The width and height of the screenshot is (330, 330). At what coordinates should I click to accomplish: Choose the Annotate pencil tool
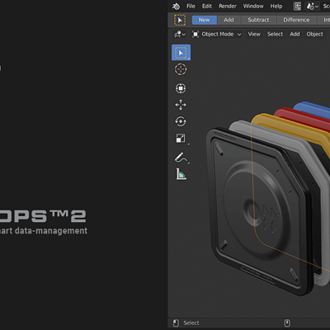(x=181, y=158)
